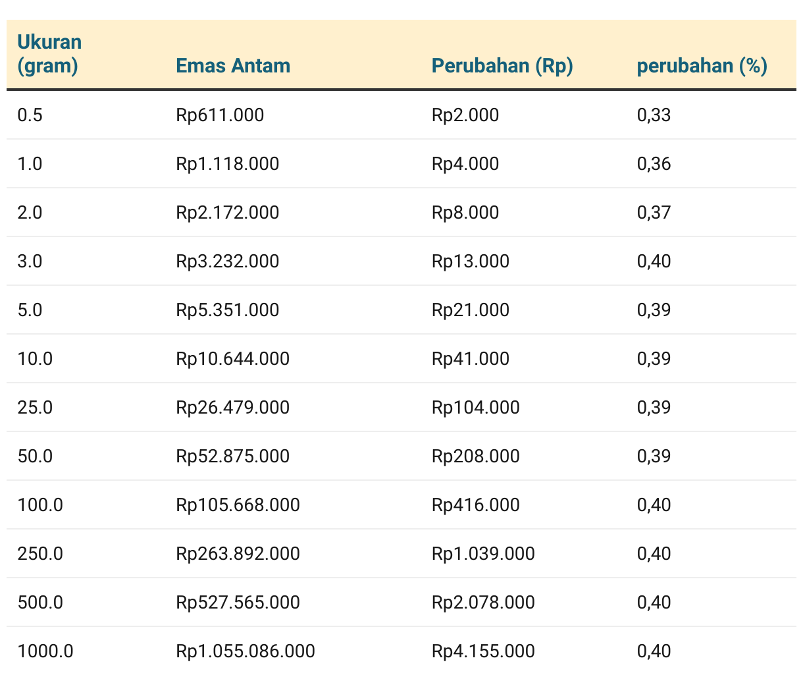Click the Rp1.039.000 change value
The image size is (803, 681).
[x=484, y=554]
